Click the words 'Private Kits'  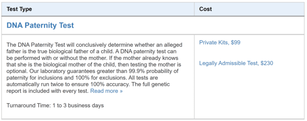click(213, 42)
